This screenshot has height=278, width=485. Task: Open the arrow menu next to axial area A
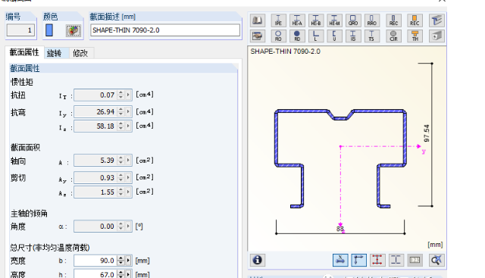(128, 160)
